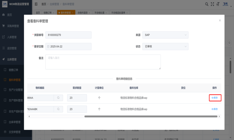Open the 来源 SAP dropdown
This screenshot has height=140, width=234.
165,35
